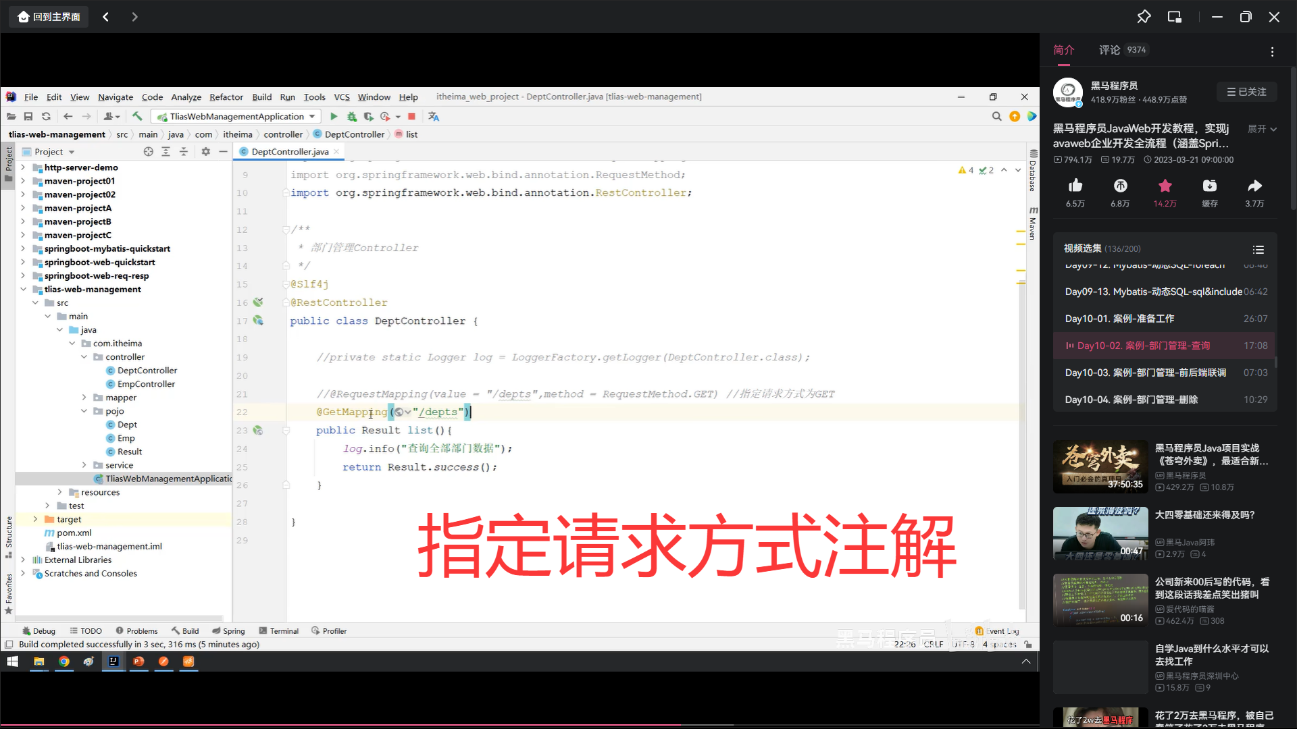This screenshot has width=1297, height=729.
Task: Expand the mapper package folder
Action: tap(84, 398)
